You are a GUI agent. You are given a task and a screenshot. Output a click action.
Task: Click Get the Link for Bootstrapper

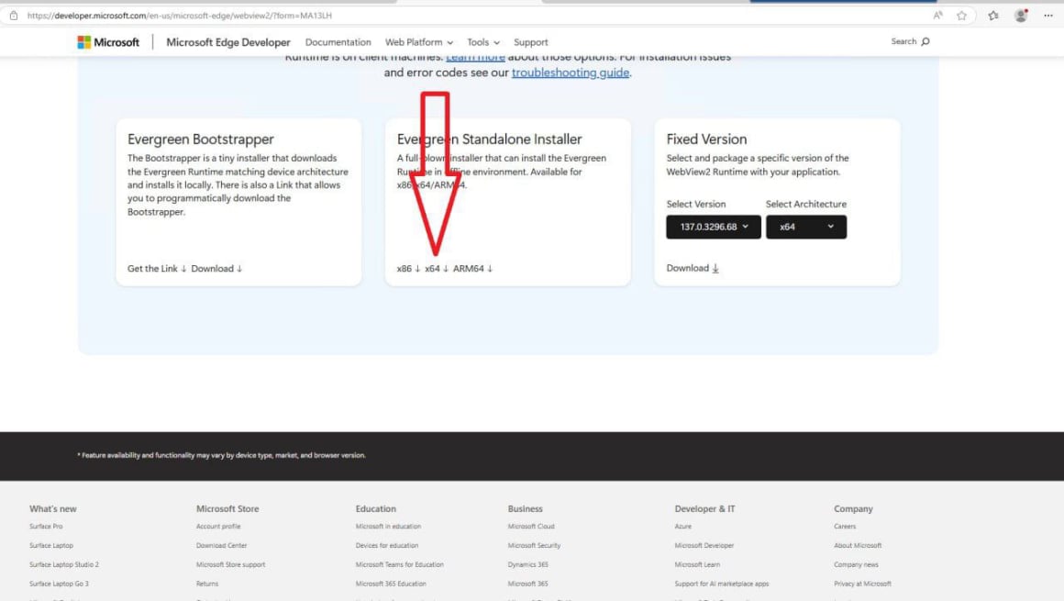coord(157,268)
